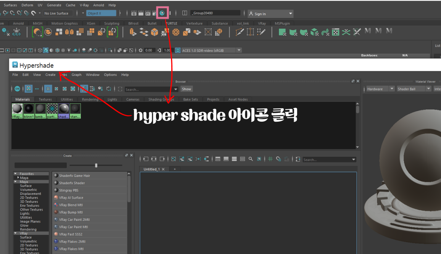Show input and output connections in the graph toolbar
The width and height of the screenshot is (441, 254).
click(x=154, y=159)
